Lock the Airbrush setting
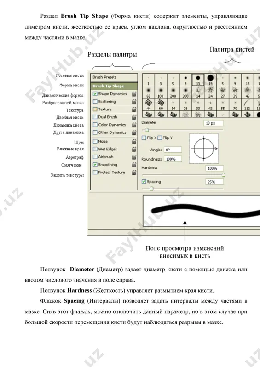Image resolution: width=260 pixels, height=368 pixels. tap(134, 157)
